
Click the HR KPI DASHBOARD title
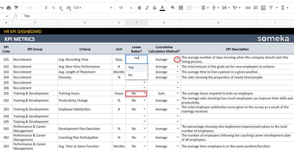[23, 32]
